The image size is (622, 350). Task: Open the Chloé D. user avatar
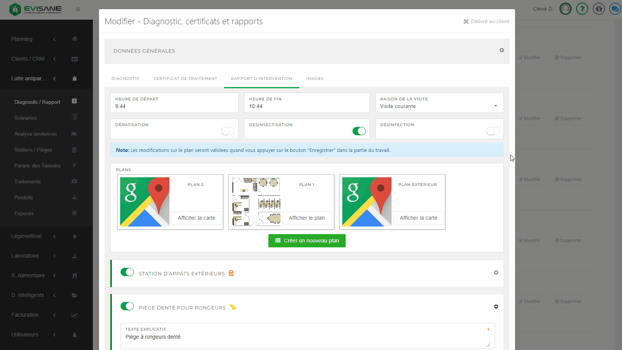[565, 9]
